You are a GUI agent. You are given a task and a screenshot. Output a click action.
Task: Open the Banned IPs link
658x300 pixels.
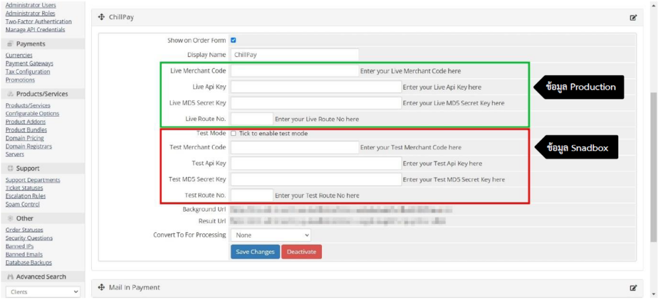19,246
